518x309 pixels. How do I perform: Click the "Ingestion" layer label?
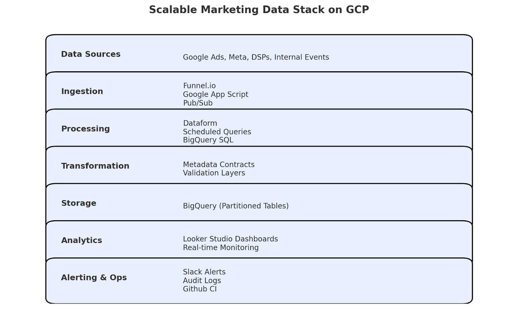(82, 91)
